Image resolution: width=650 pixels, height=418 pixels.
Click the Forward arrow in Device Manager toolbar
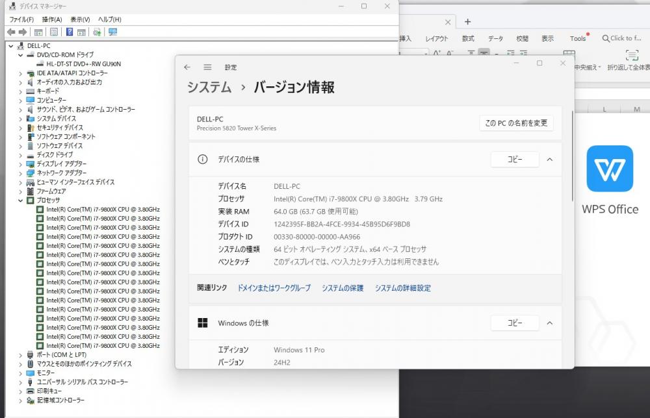tap(23, 32)
